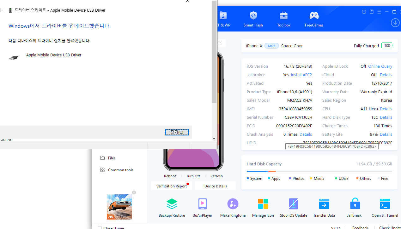
Task: Open the 3uTools hamburger menu
Action: pyautogui.click(x=379, y=12)
